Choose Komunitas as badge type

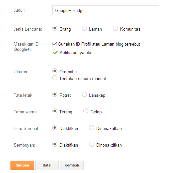[115, 28]
